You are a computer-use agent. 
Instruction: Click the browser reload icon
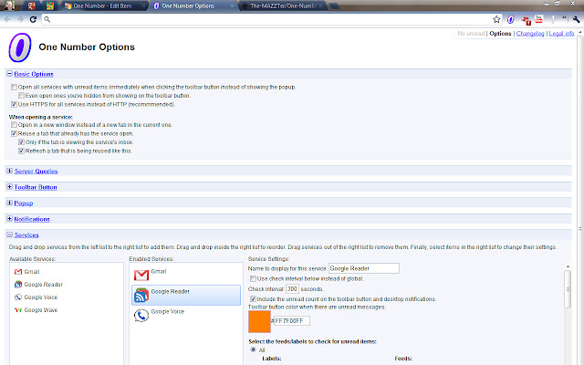[x=33, y=19]
